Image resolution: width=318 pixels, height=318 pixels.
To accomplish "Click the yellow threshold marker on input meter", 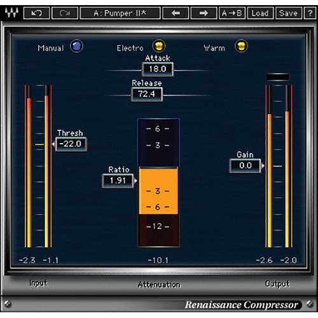I will pyautogui.click(x=39, y=144).
